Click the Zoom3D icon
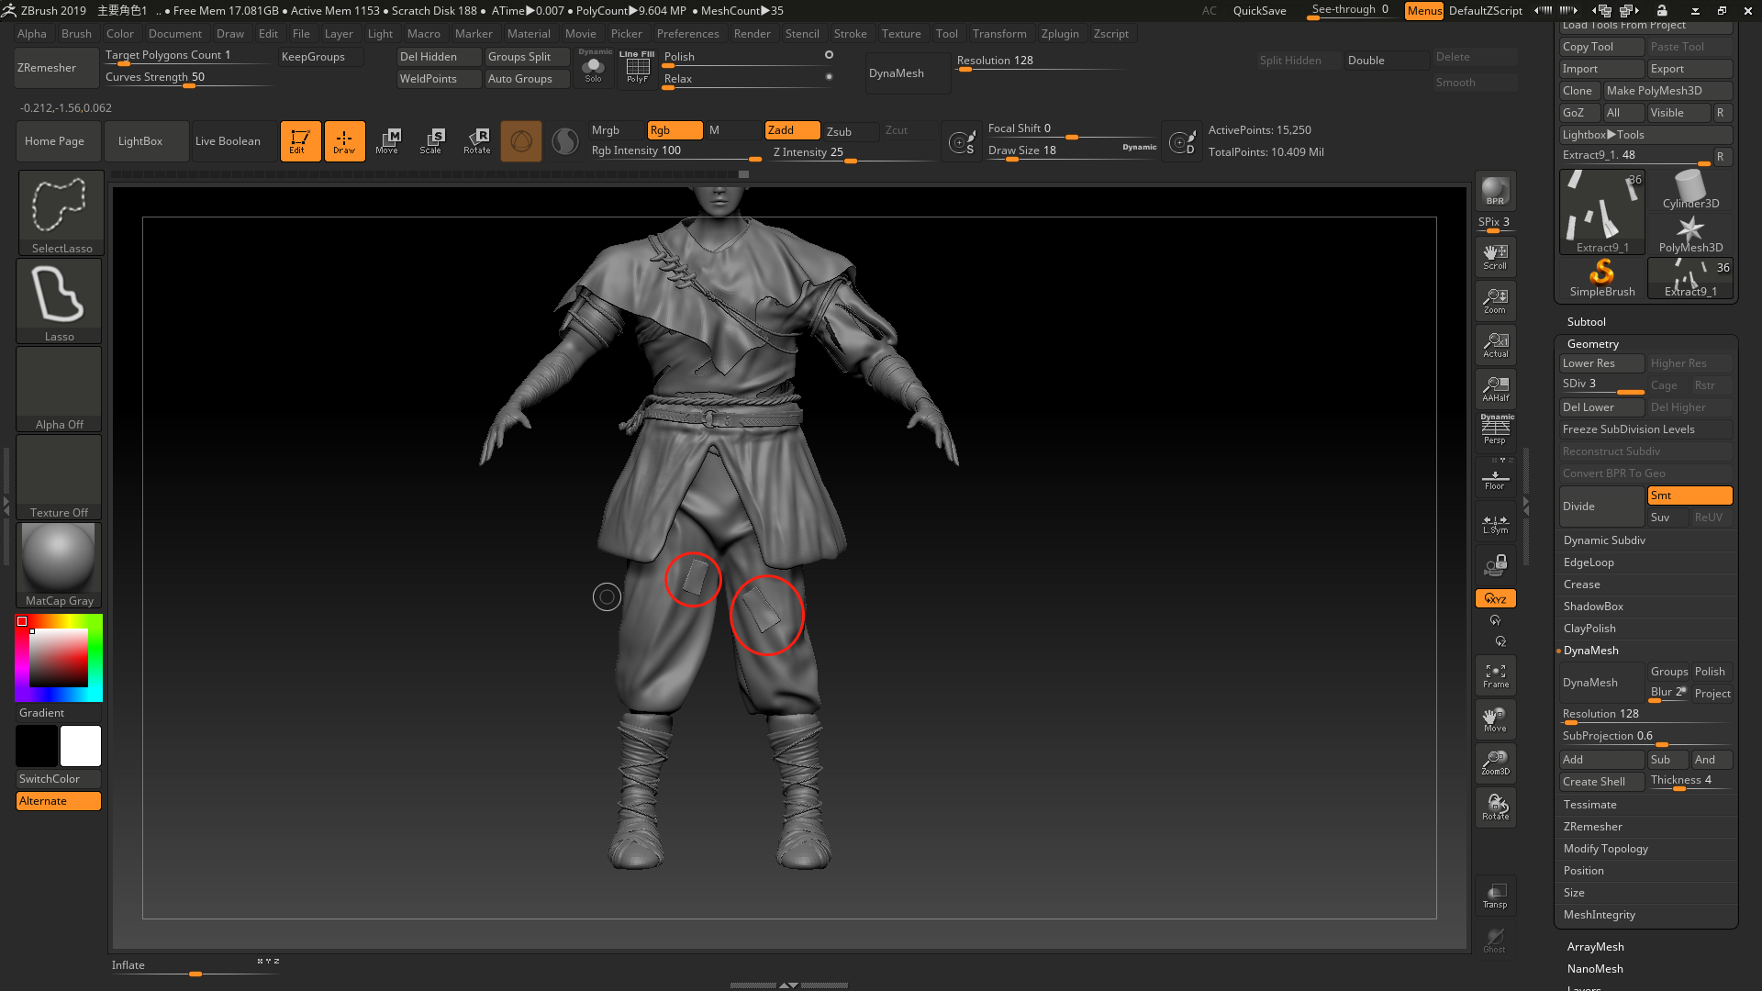 (x=1495, y=763)
